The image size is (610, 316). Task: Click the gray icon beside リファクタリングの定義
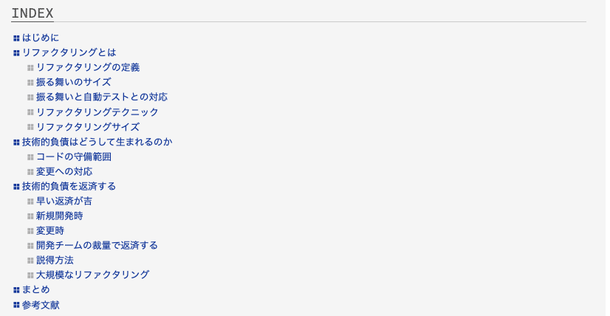coord(30,67)
